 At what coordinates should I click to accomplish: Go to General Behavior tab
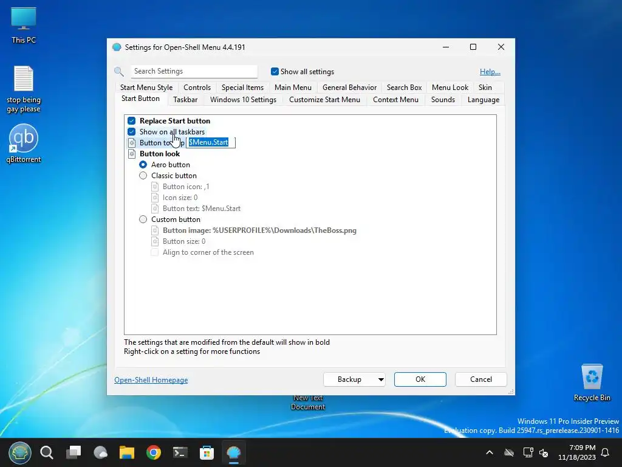[349, 88]
